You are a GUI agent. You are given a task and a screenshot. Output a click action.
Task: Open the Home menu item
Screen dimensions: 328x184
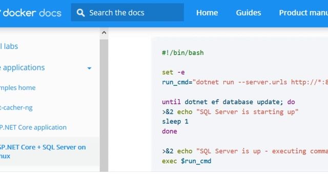point(207,13)
